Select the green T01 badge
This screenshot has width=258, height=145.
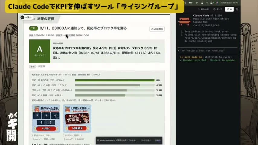point(34,28)
